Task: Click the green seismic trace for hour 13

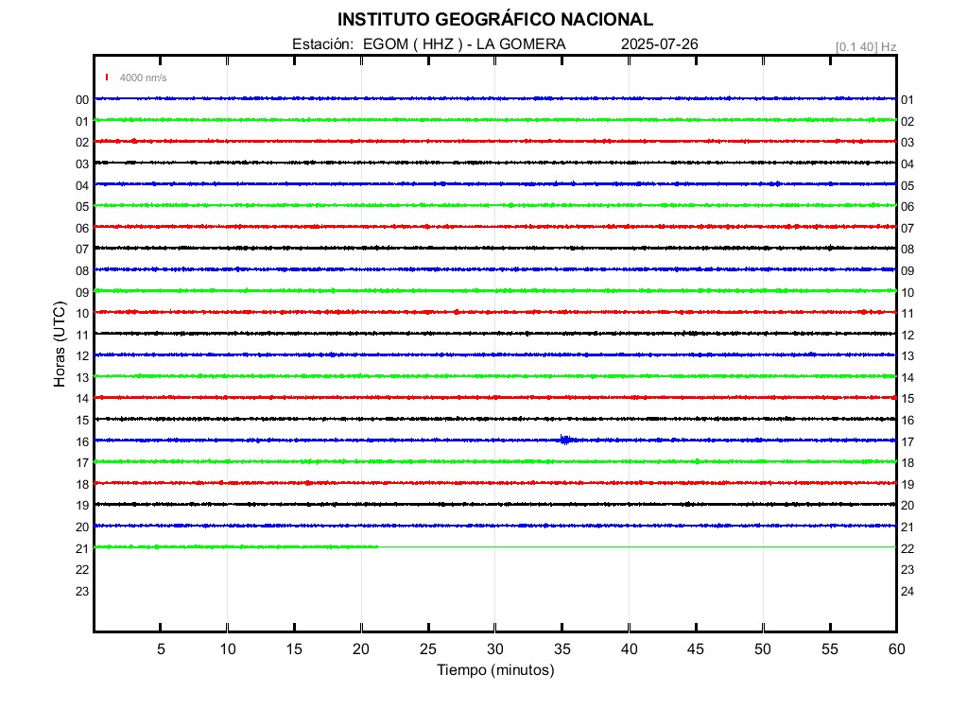Action: pos(495,376)
